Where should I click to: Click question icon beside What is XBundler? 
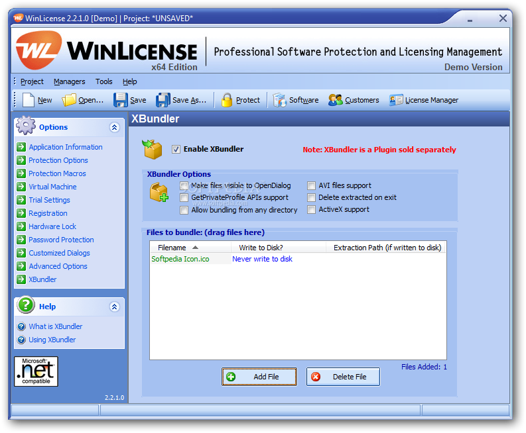[21, 326]
